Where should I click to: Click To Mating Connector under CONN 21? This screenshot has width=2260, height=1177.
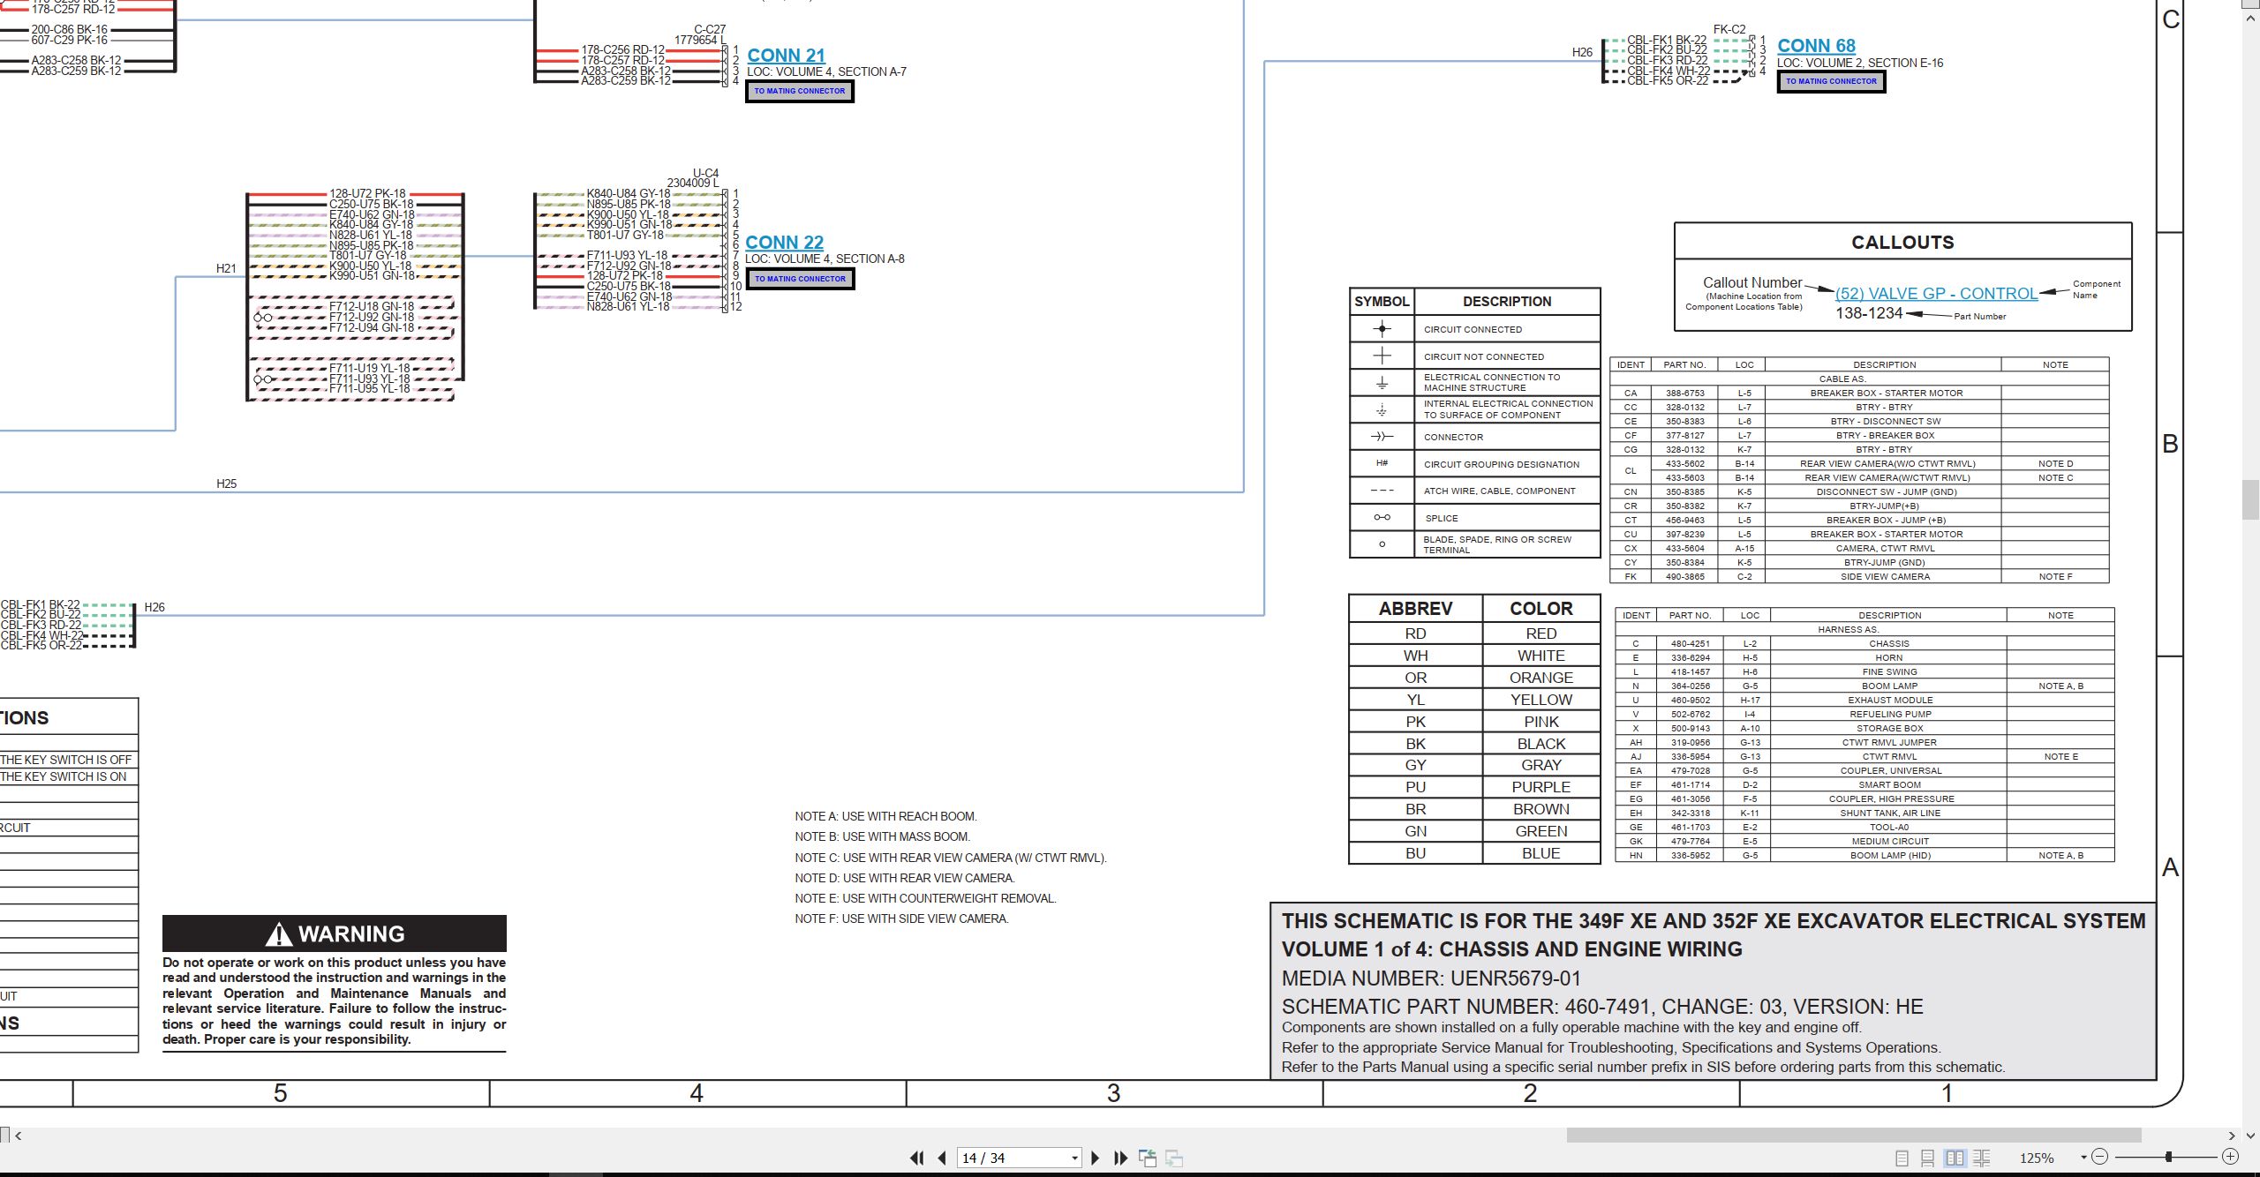coord(800,91)
